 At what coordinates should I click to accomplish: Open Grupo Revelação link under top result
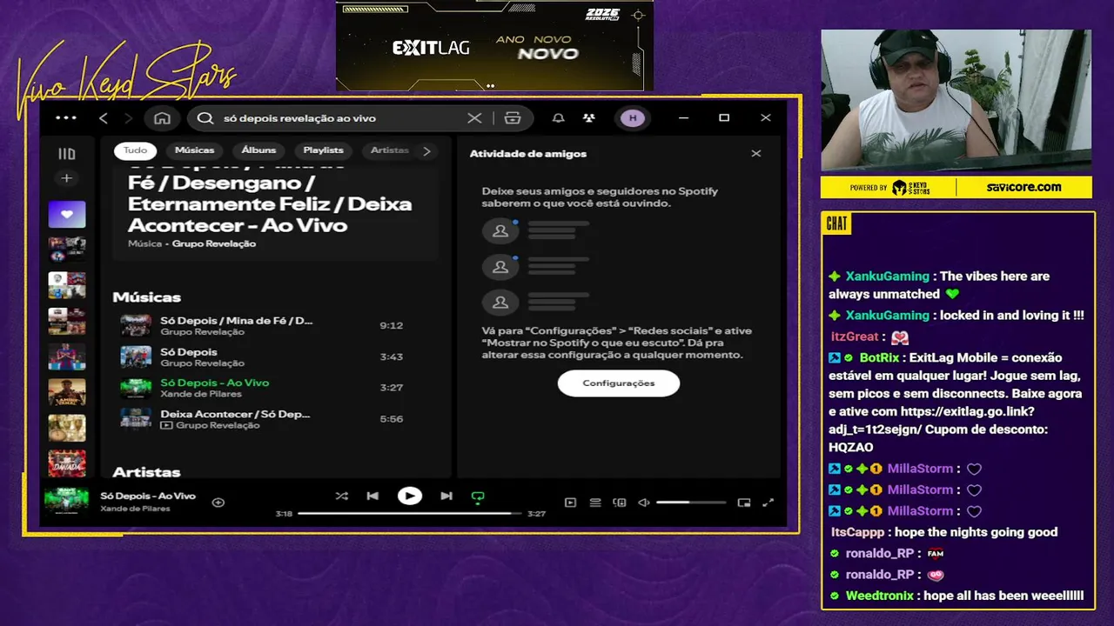point(214,243)
